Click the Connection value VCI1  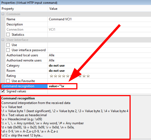click(52, 30)
